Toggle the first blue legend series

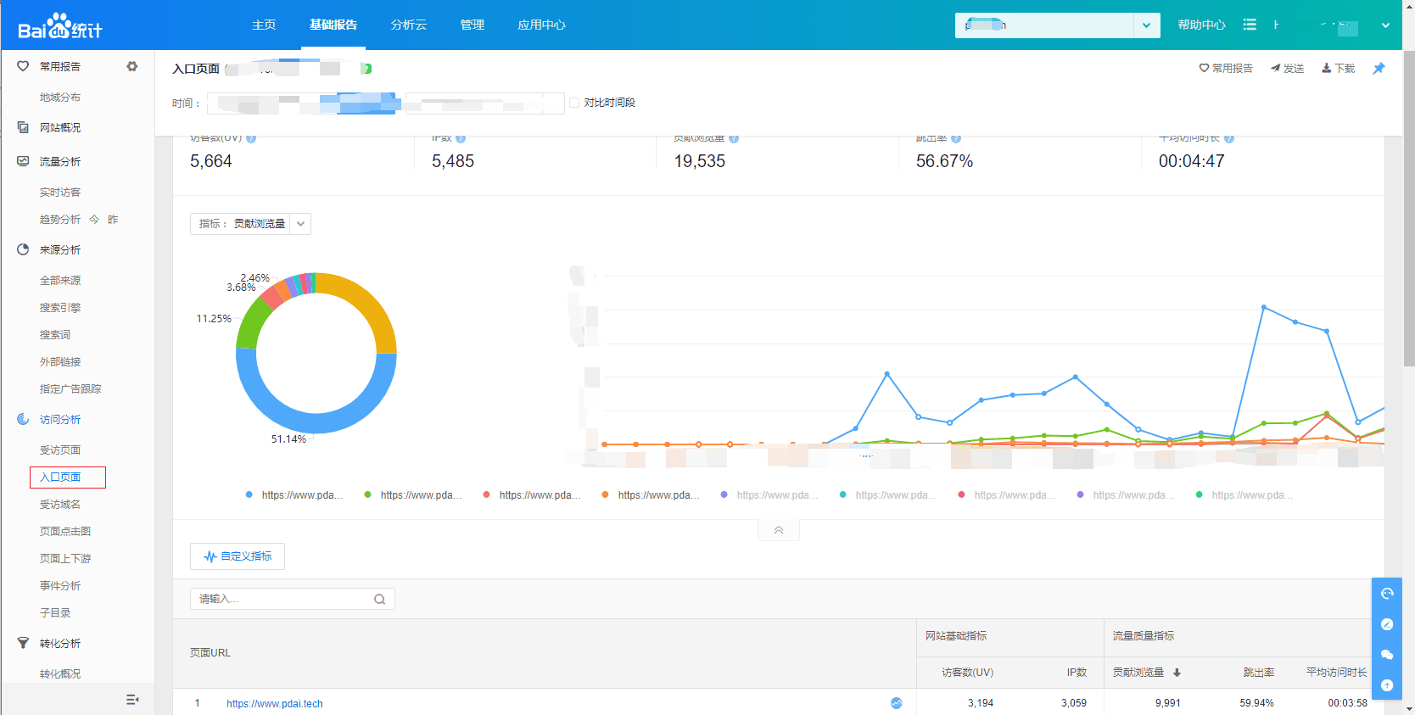click(x=294, y=495)
